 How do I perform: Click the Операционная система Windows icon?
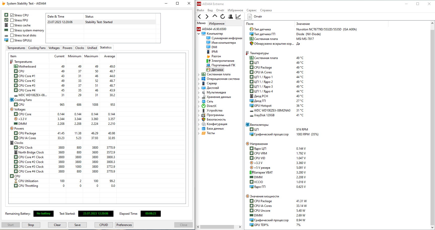(x=204, y=79)
